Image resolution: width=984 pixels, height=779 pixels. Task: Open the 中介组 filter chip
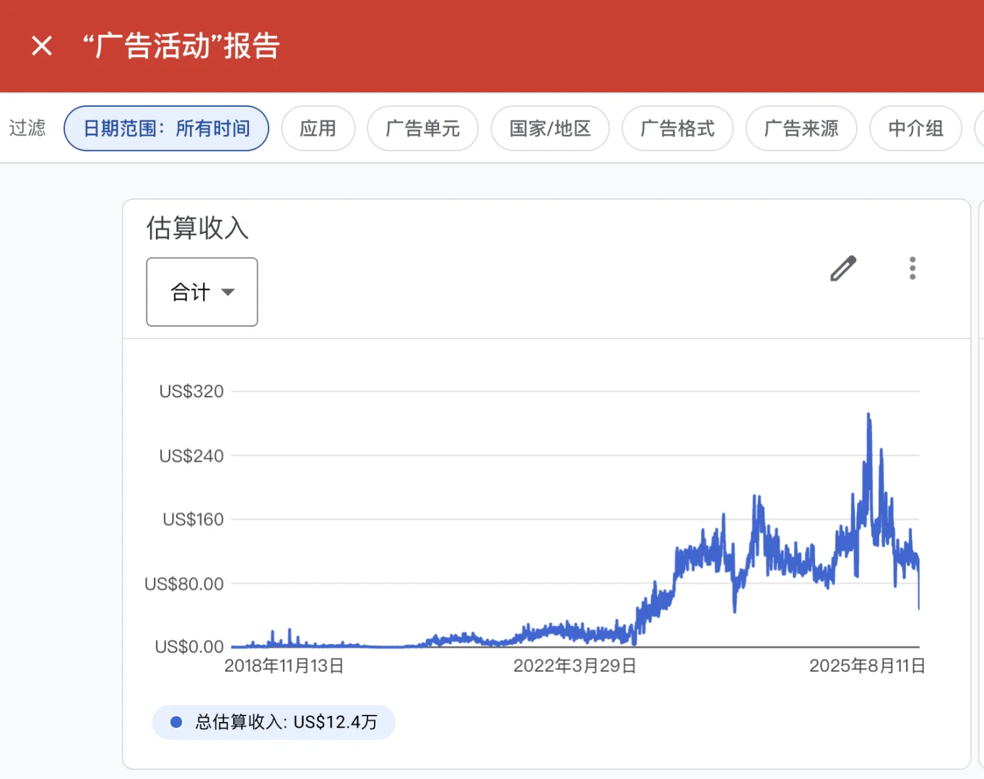pyautogui.click(x=915, y=128)
